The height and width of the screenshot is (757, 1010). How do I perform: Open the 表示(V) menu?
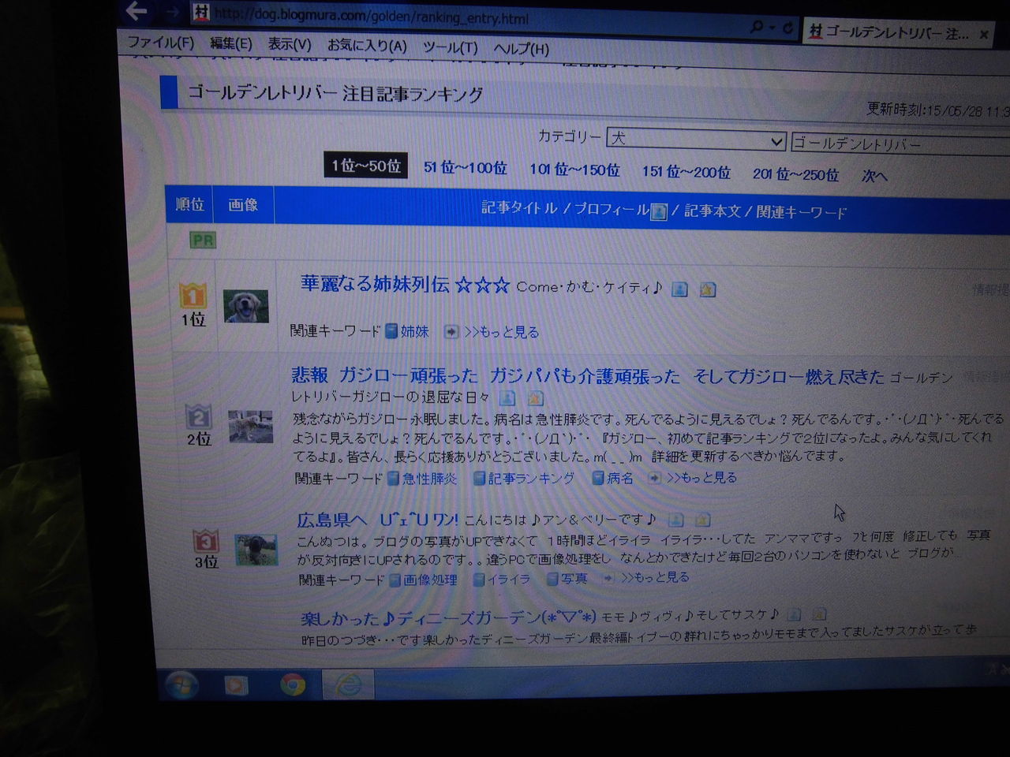coord(289,45)
